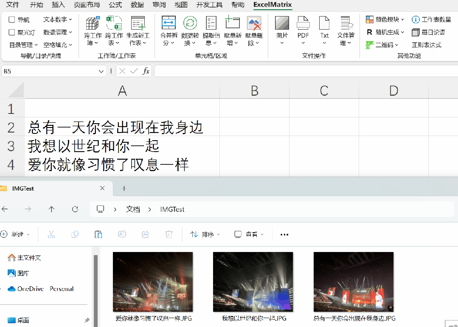The width and height of the screenshot is (458, 327).
Task: Cancel formula entry with the X icon
Action: point(122,71)
